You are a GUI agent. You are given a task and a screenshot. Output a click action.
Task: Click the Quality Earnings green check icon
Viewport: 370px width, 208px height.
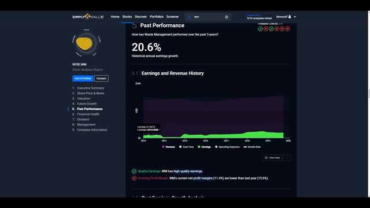134,171
